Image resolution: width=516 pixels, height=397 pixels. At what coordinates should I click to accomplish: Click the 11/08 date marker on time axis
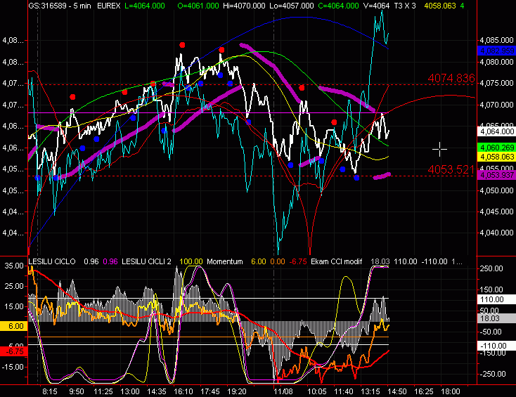click(x=283, y=390)
